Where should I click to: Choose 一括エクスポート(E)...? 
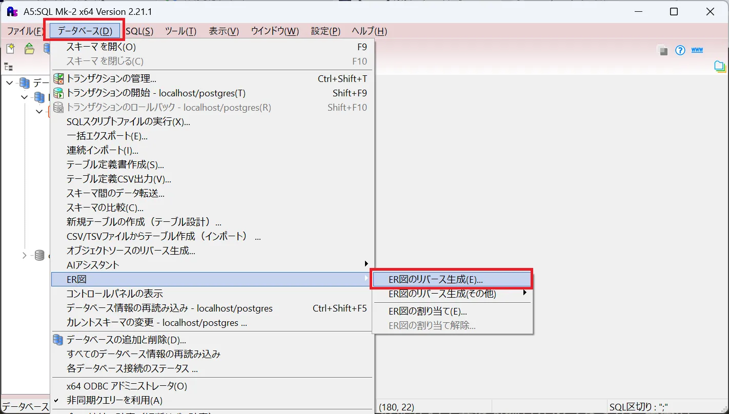point(212,136)
